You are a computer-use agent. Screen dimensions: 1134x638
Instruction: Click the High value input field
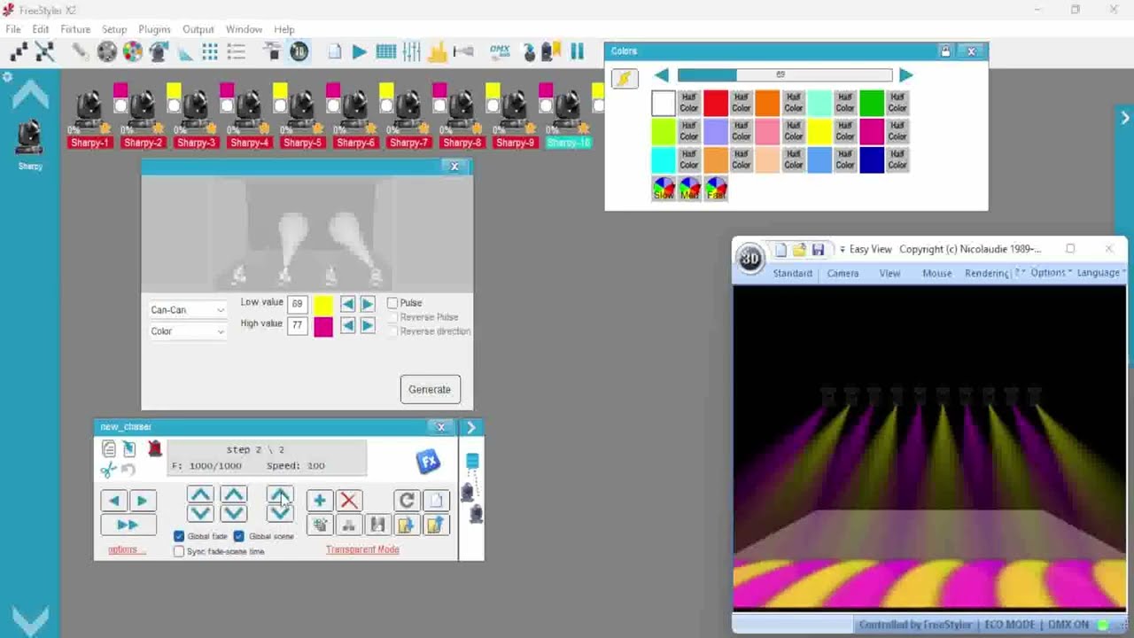click(x=297, y=325)
